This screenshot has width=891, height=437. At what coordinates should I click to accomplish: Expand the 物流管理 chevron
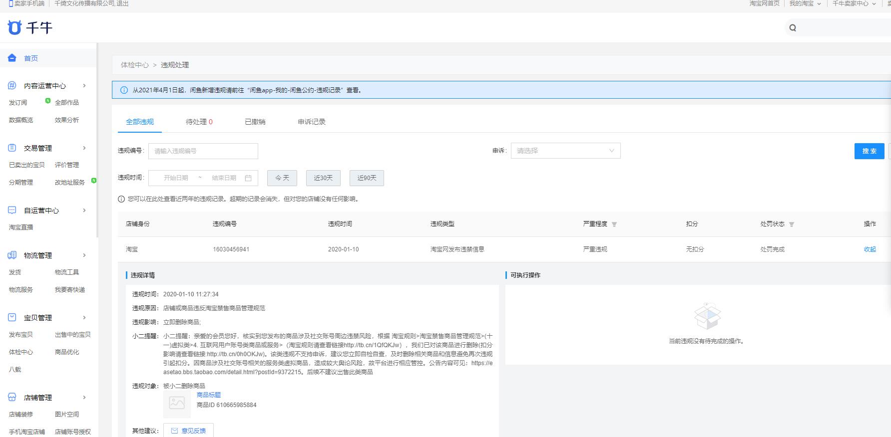tap(84, 255)
